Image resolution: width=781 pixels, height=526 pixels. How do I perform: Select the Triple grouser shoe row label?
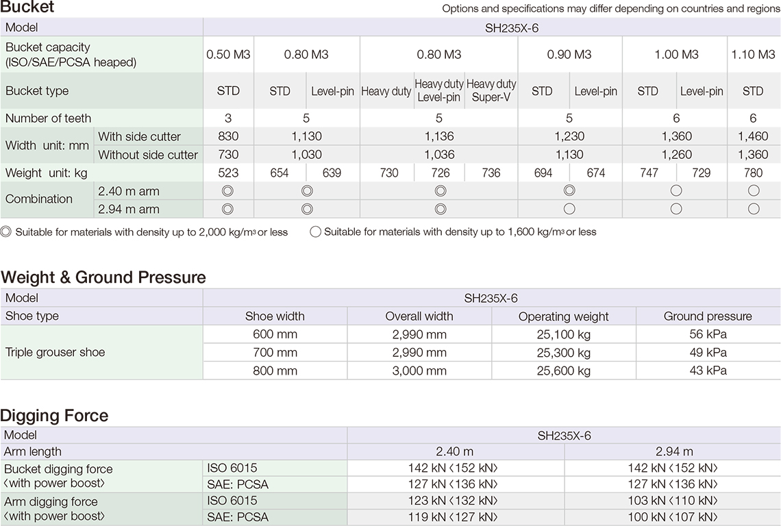coord(55,353)
